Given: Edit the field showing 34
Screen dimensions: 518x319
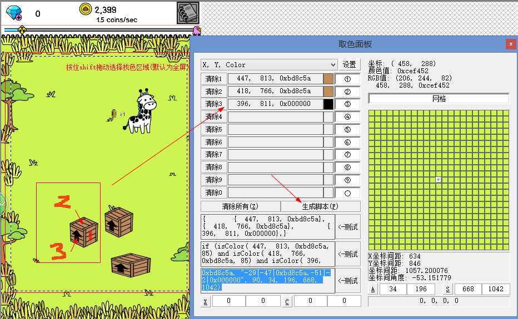Looking at the screenshot, I should click(x=393, y=289).
